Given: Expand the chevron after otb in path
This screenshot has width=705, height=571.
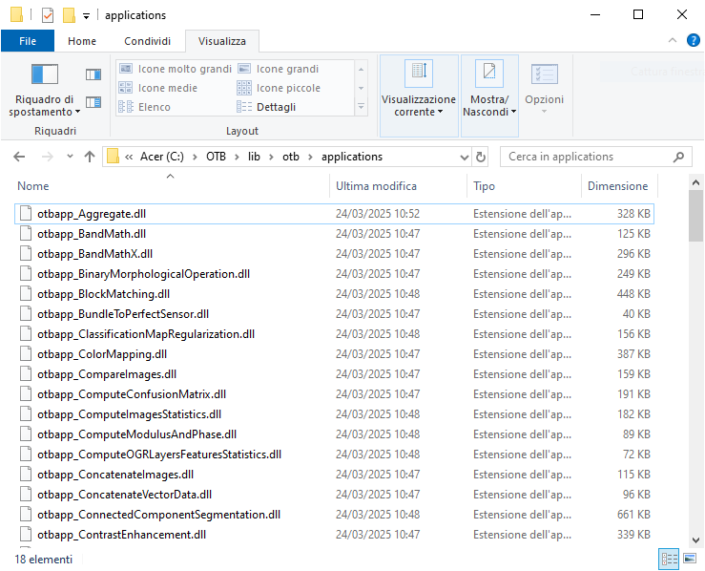Looking at the screenshot, I should (310, 157).
